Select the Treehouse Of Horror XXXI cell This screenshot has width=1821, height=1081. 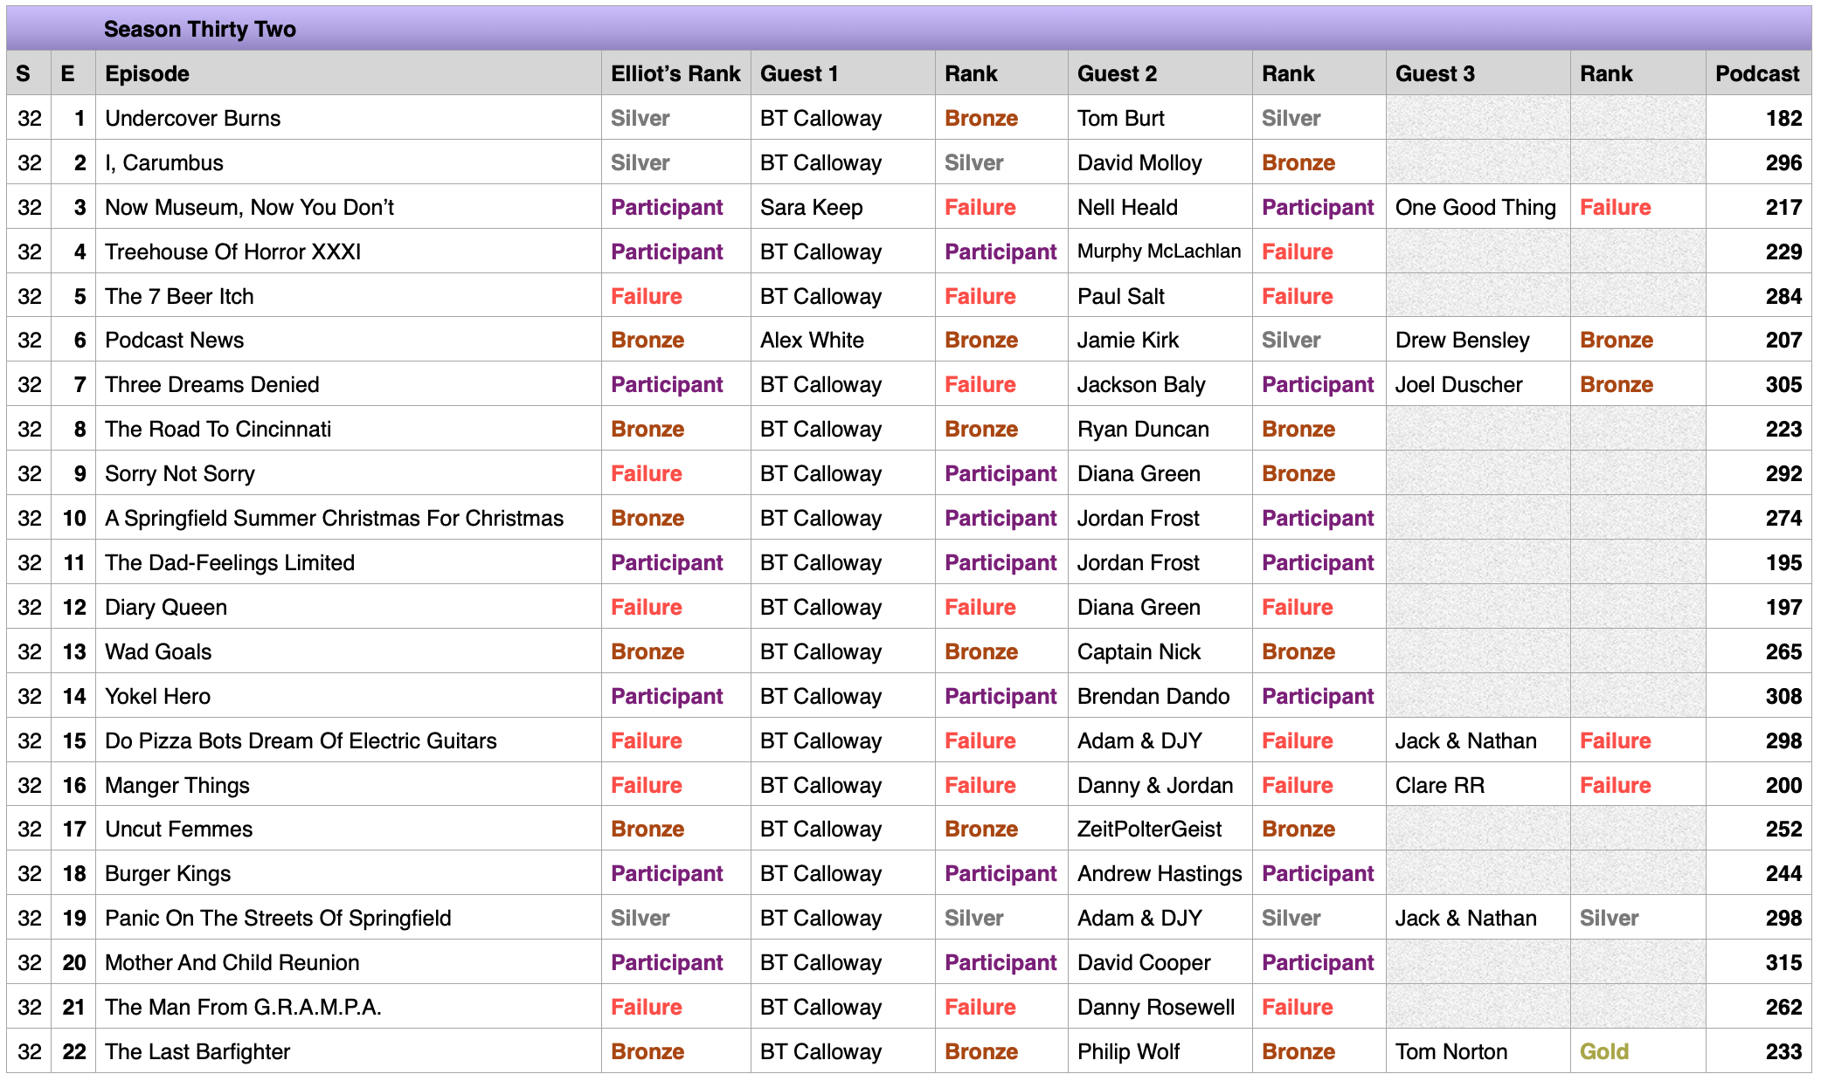(x=348, y=251)
